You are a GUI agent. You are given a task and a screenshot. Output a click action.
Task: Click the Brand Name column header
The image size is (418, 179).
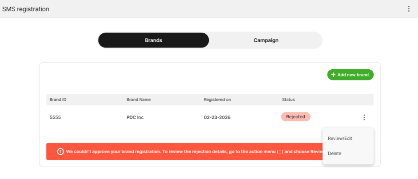point(139,99)
